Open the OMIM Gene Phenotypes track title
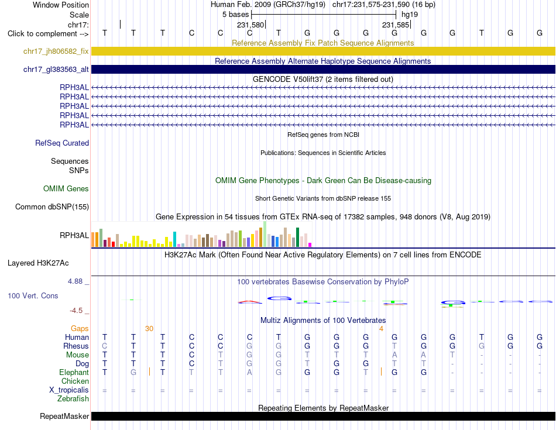 click(x=323, y=180)
